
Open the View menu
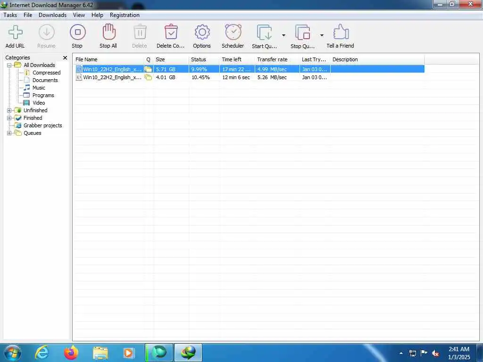click(79, 15)
